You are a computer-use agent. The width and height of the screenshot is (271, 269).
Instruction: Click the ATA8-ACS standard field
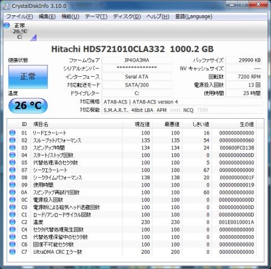(182, 102)
